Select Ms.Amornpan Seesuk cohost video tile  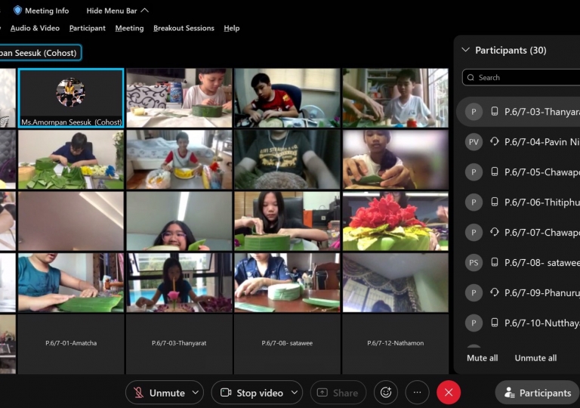tap(71, 98)
